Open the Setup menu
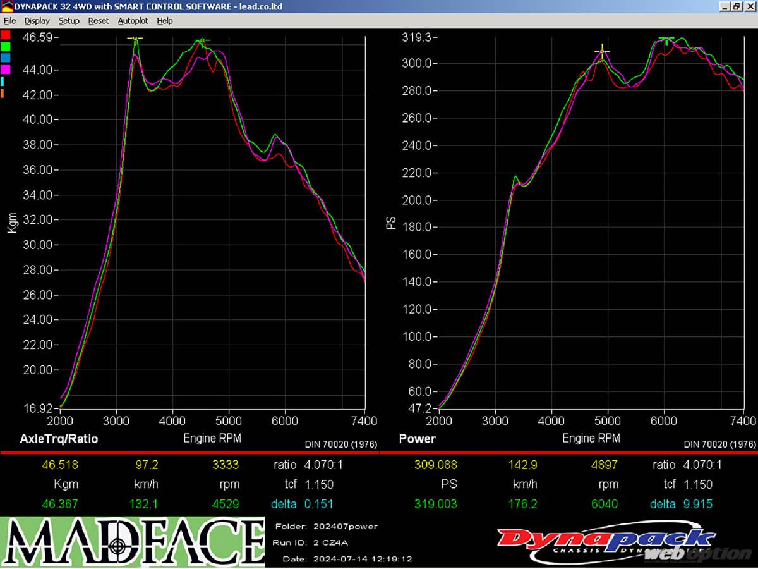Image resolution: width=758 pixels, height=569 pixels. pos(69,21)
